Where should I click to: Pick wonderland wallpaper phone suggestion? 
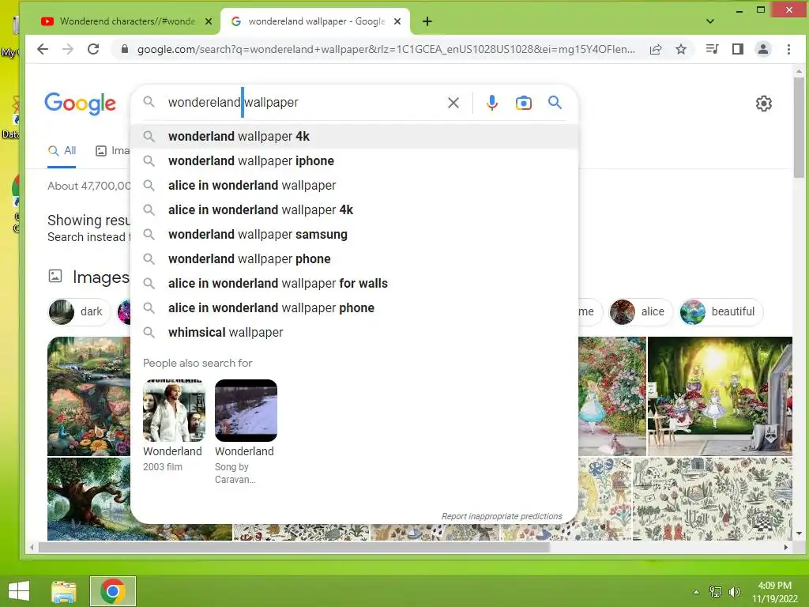(x=355, y=259)
